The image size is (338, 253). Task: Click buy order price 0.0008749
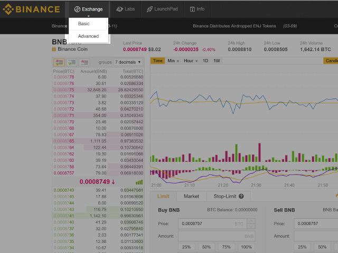(64, 190)
